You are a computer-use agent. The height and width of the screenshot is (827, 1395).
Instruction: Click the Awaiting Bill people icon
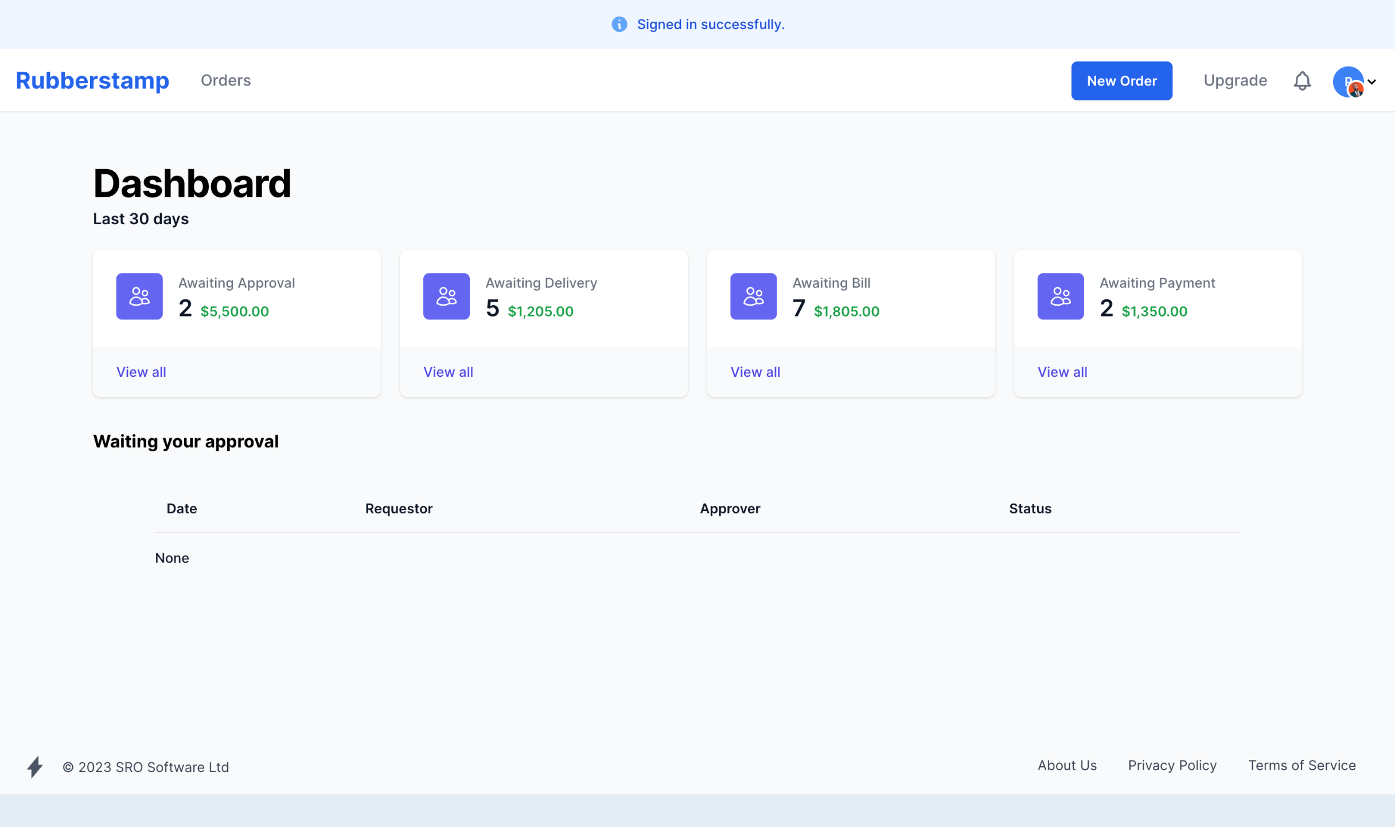(x=753, y=296)
